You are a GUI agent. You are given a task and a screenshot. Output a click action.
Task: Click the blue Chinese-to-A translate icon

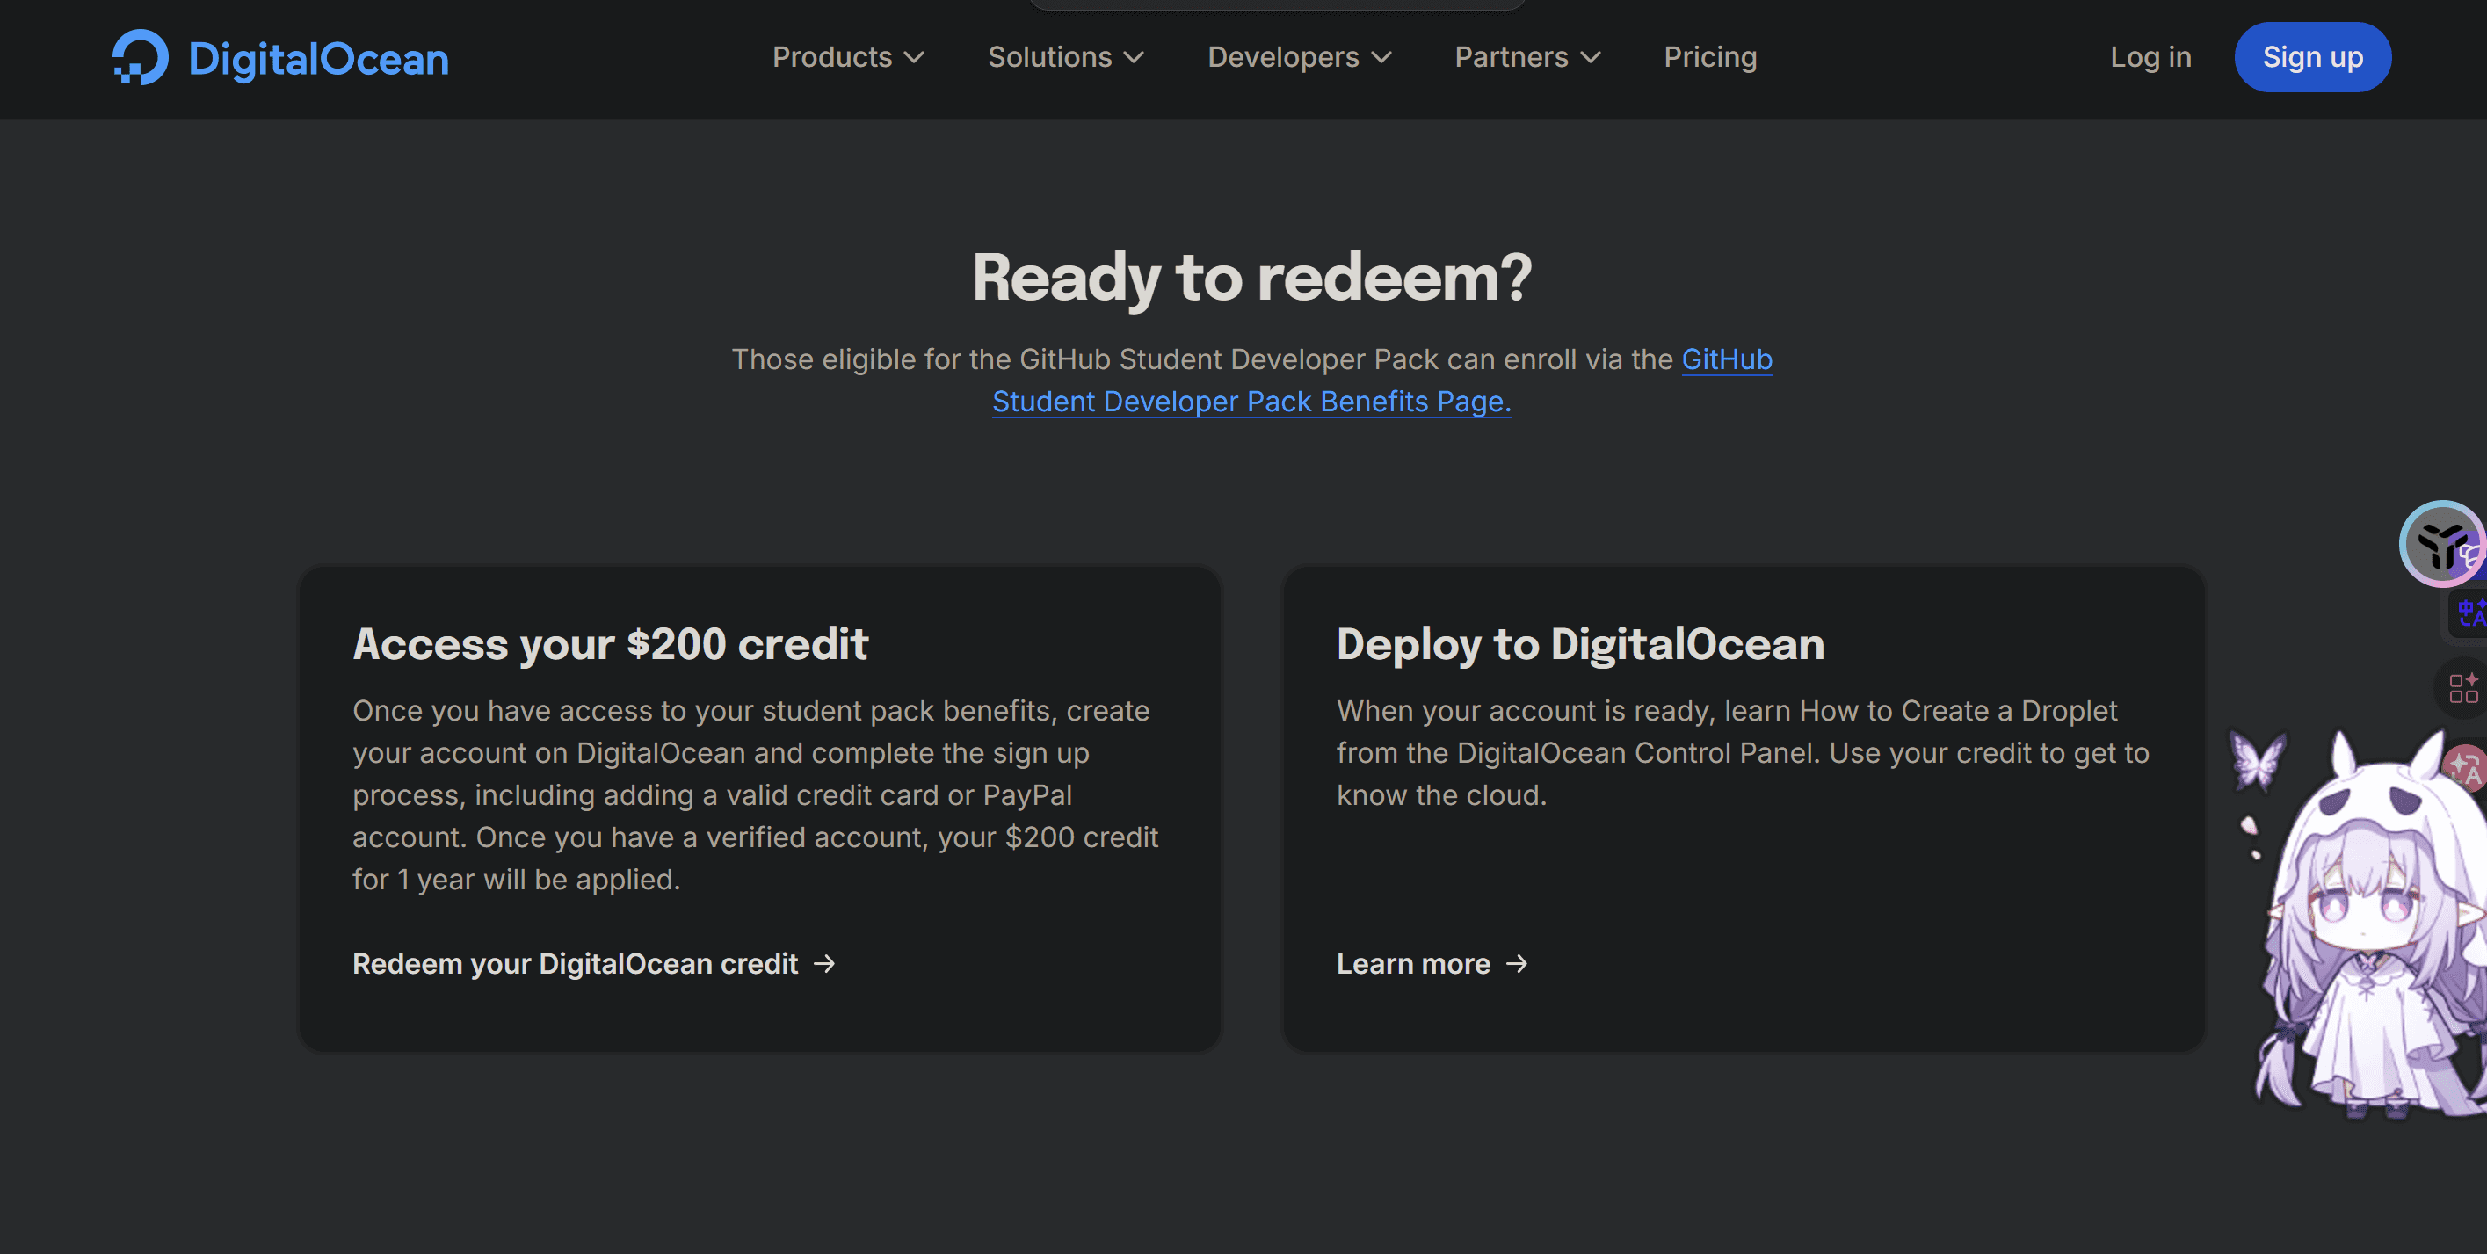pos(2470,613)
